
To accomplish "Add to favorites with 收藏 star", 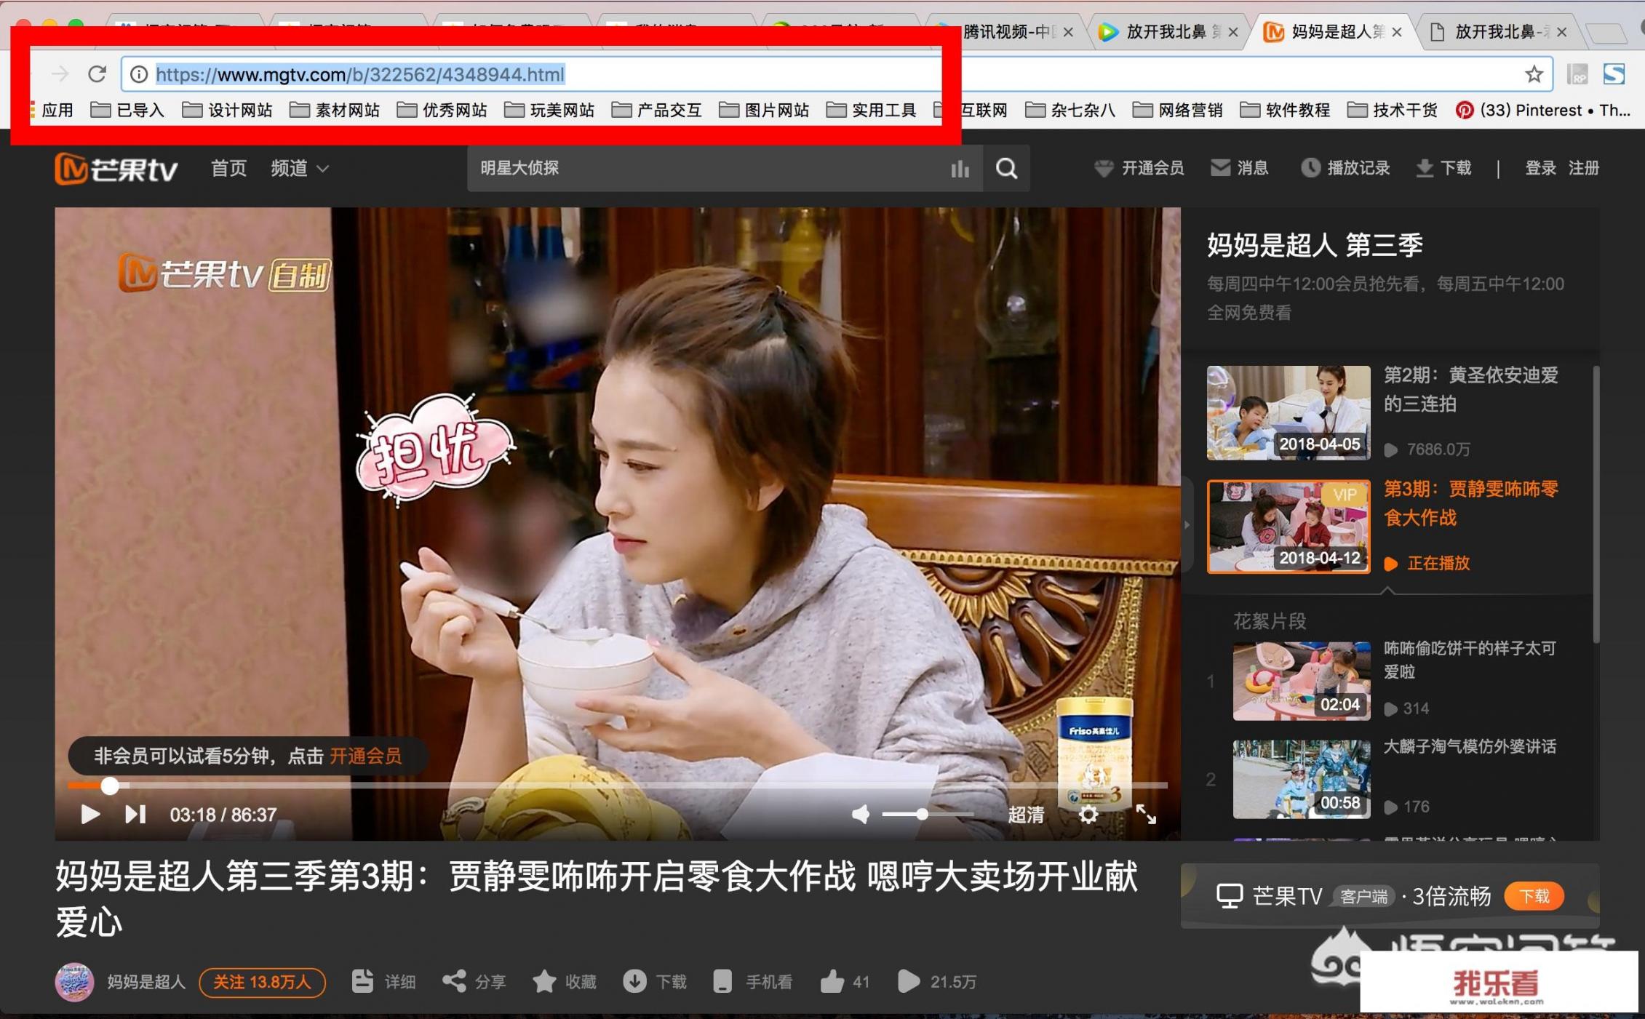I will coord(544,981).
